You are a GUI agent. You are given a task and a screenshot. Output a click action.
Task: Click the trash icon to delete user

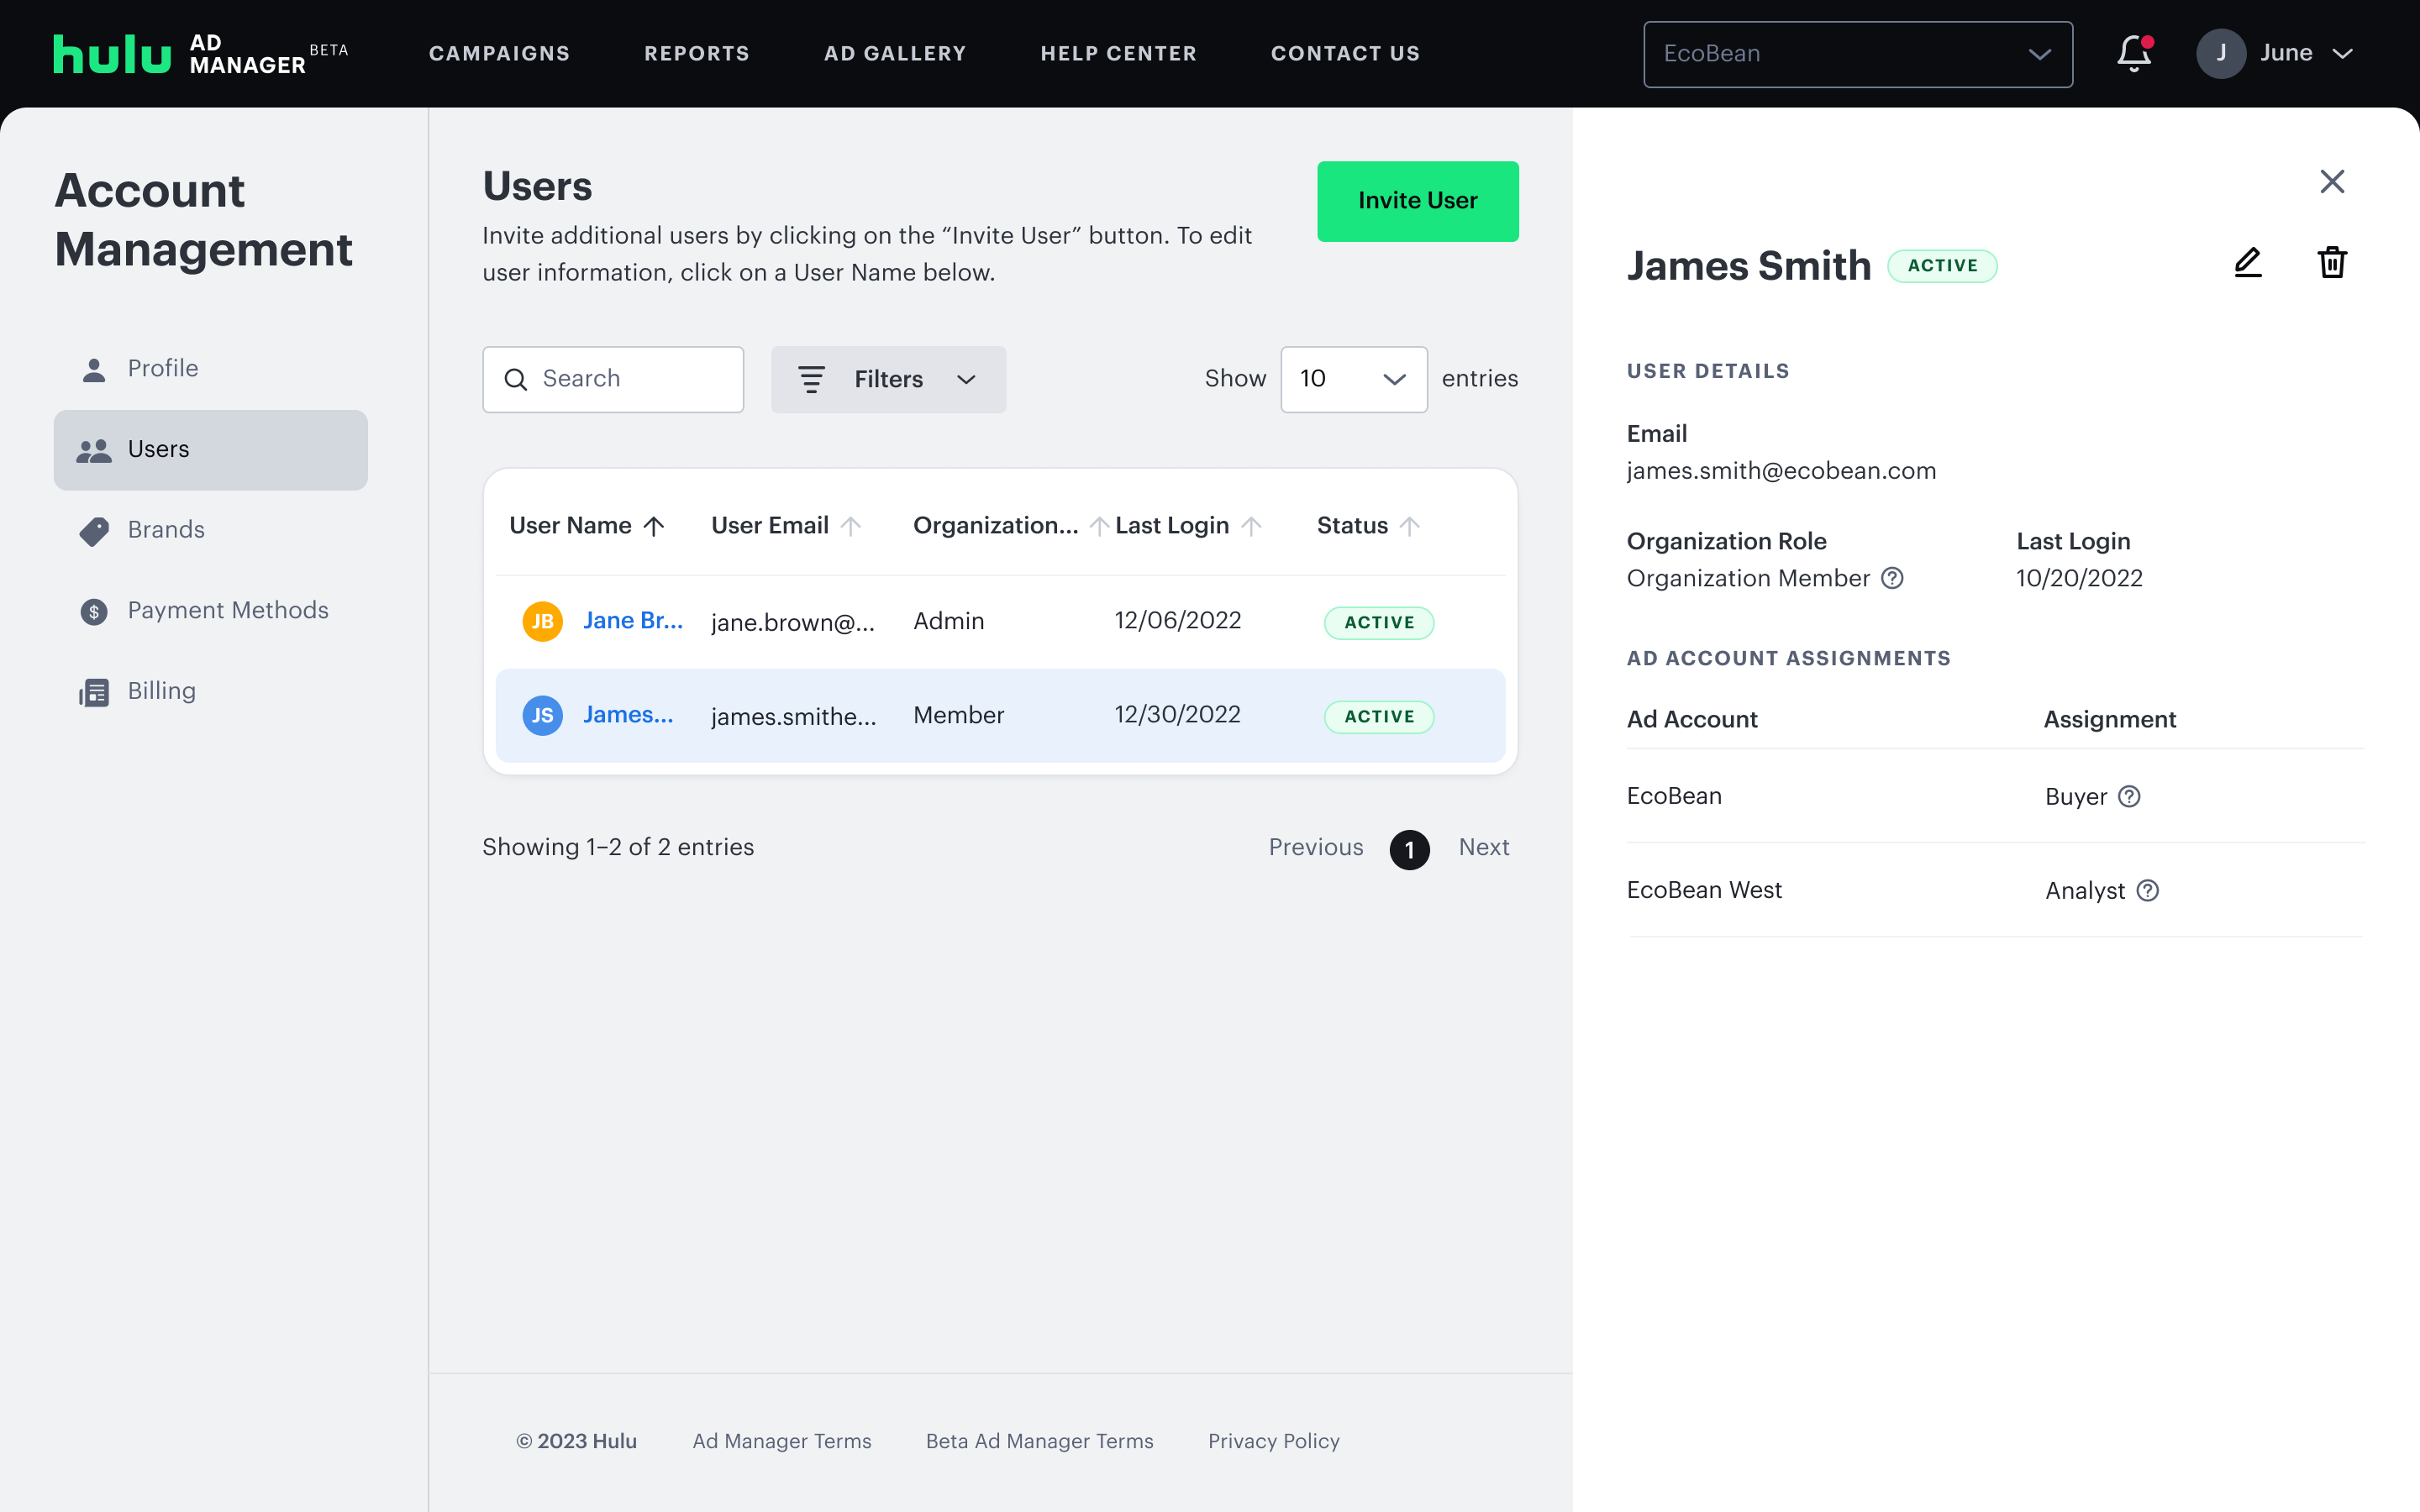(x=2331, y=263)
